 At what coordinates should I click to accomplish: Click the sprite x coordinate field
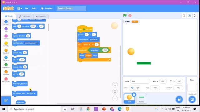163,81
